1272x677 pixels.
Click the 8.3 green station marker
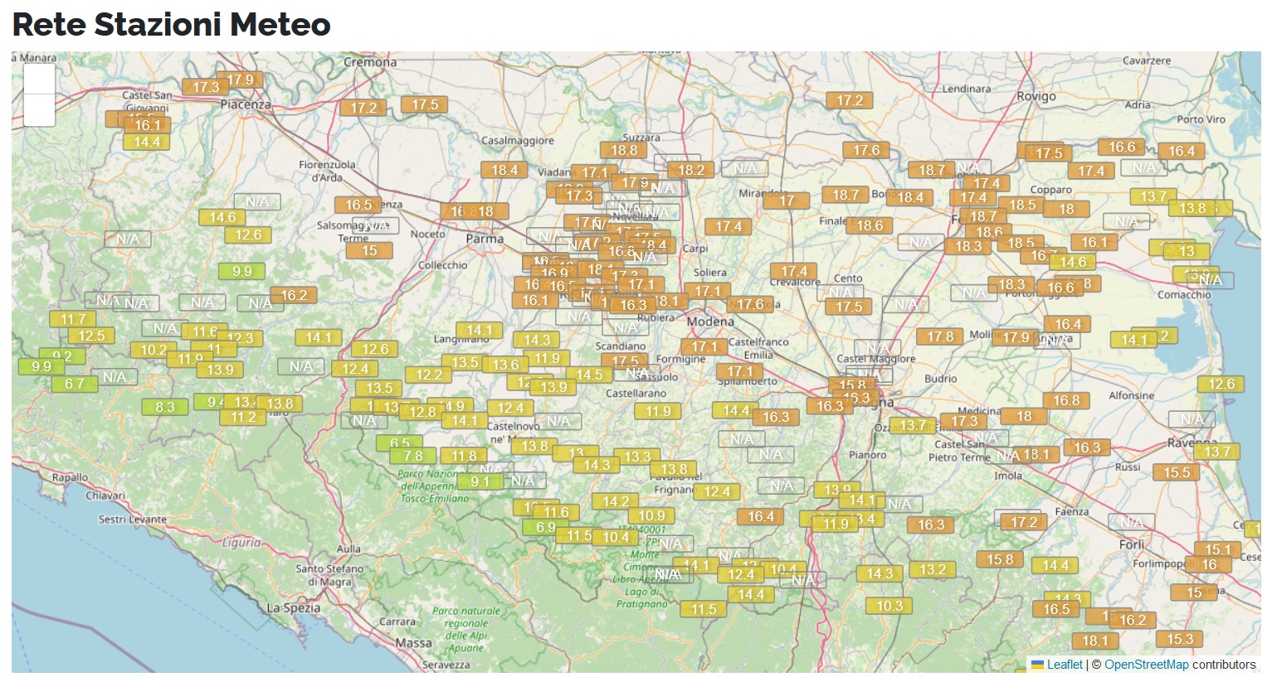pyautogui.click(x=165, y=407)
